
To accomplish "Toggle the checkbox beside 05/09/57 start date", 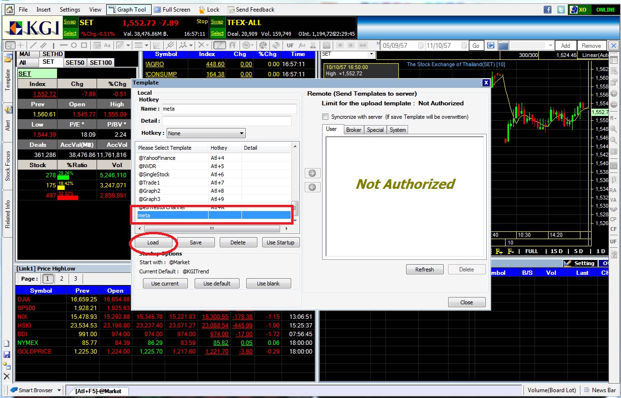I will (x=420, y=45).
